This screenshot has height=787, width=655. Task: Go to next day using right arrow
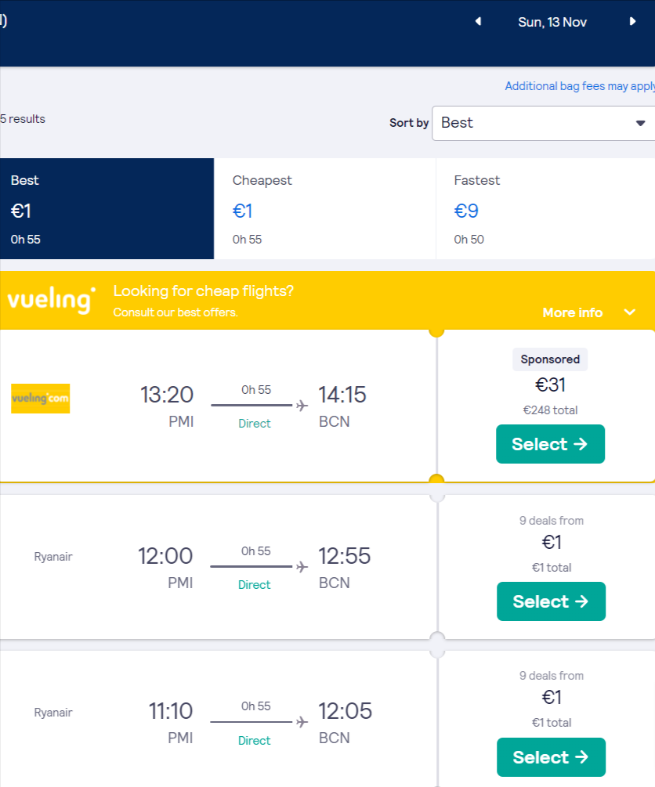pyautogui.click(x=633, y=22)
